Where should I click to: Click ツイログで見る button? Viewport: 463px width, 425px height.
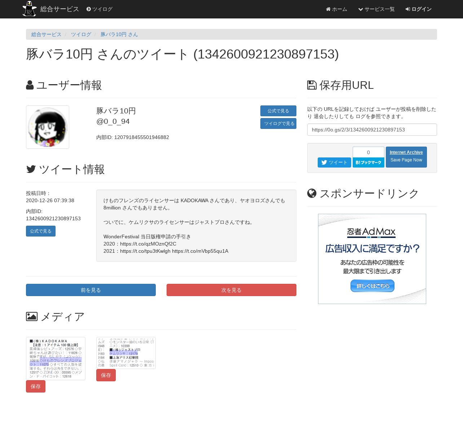(278, 123)
